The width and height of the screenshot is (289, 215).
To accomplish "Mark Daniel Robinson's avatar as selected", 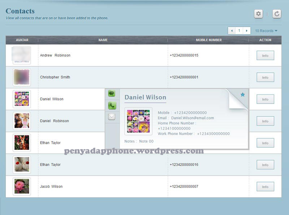I will [x=22, y=121].
